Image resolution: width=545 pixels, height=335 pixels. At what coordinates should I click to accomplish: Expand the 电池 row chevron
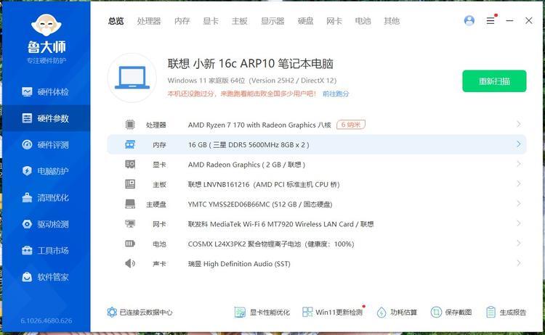[x=519, y=243]
